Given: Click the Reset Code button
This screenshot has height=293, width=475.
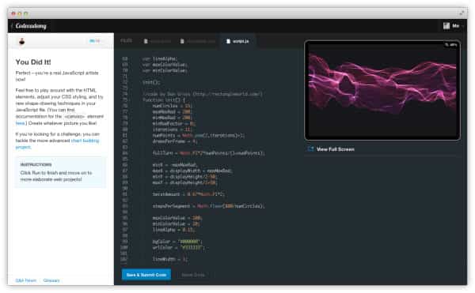Looking at the screenshot, I should coord(193,275).
